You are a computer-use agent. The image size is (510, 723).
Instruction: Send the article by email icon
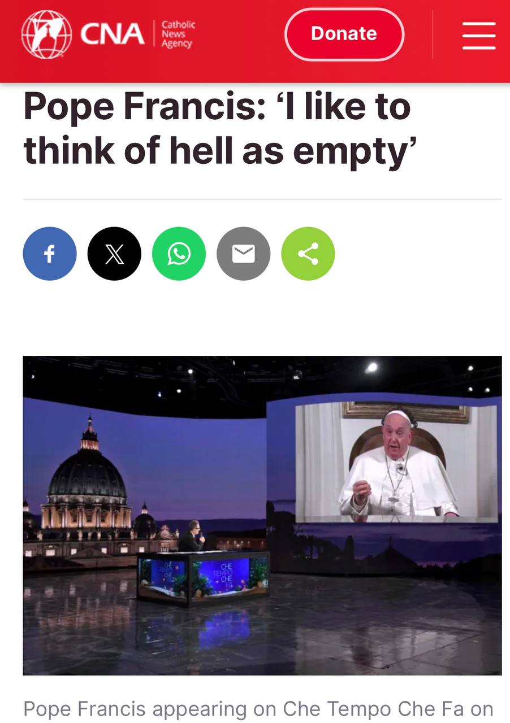pyautogui.click(x=244, y=254)
